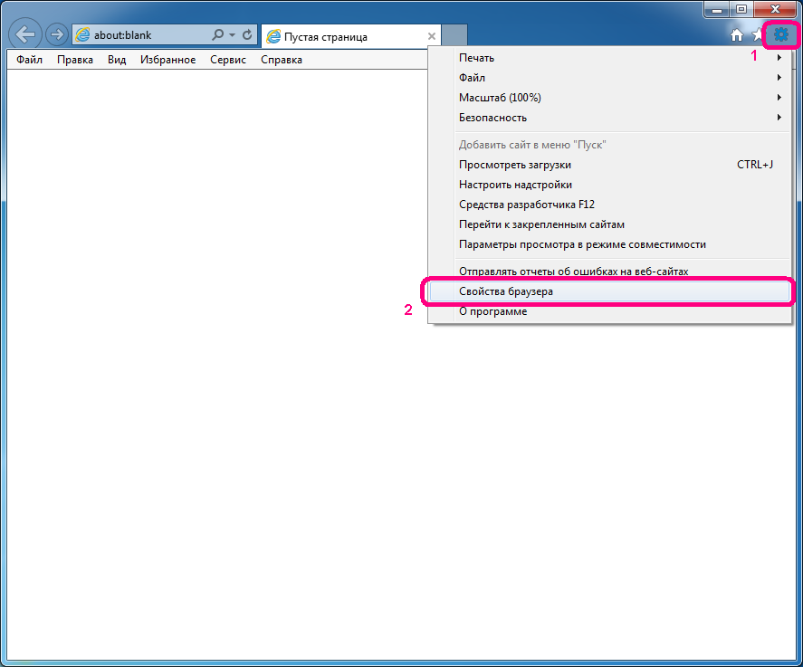Click 'Средства разработчика F12' entry
803x667 pixels.
pyautogui.click(x=526, y=205)
